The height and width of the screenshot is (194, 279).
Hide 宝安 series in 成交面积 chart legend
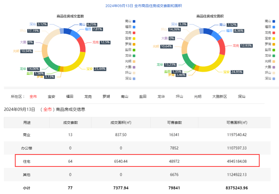(x=270, y=38)
